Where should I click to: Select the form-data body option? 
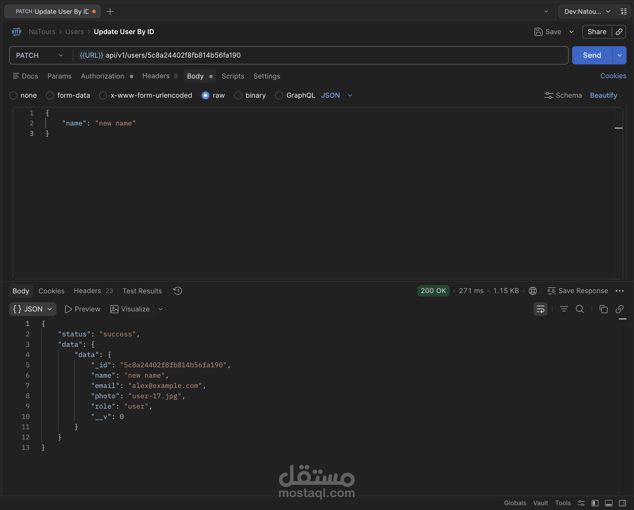coord(50,95)
